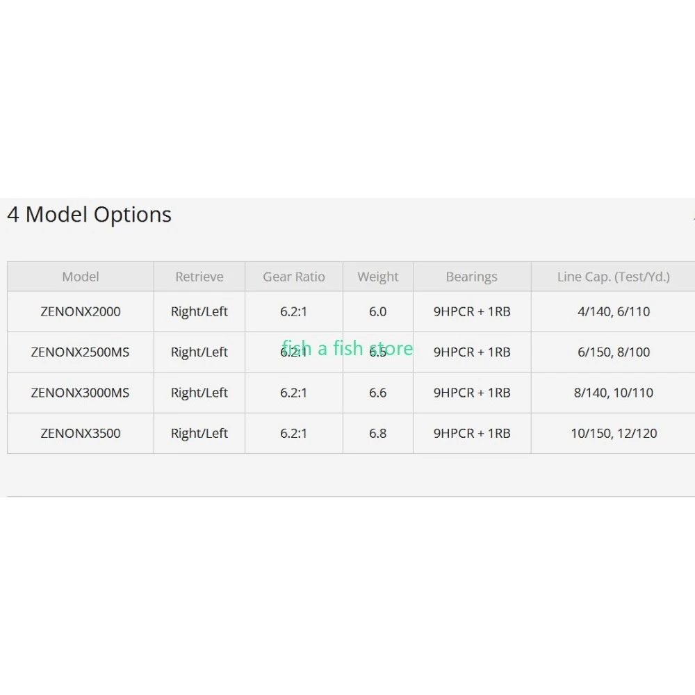Click the Retrieve column header
Image resolution: width=695 pixels, height=695 pixels.
click(199, 277)
